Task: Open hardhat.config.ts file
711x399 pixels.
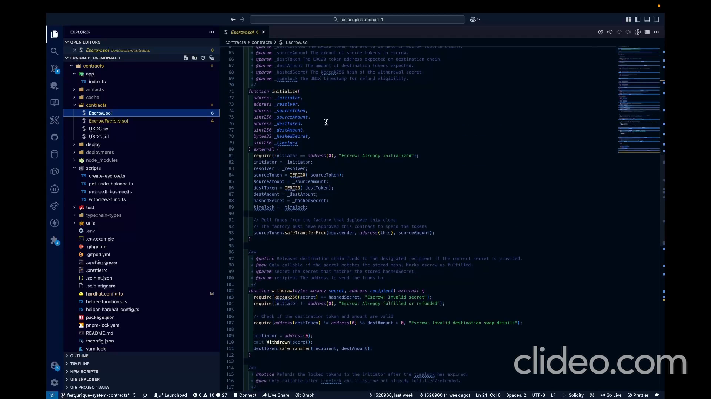Action: coord(104,294)
